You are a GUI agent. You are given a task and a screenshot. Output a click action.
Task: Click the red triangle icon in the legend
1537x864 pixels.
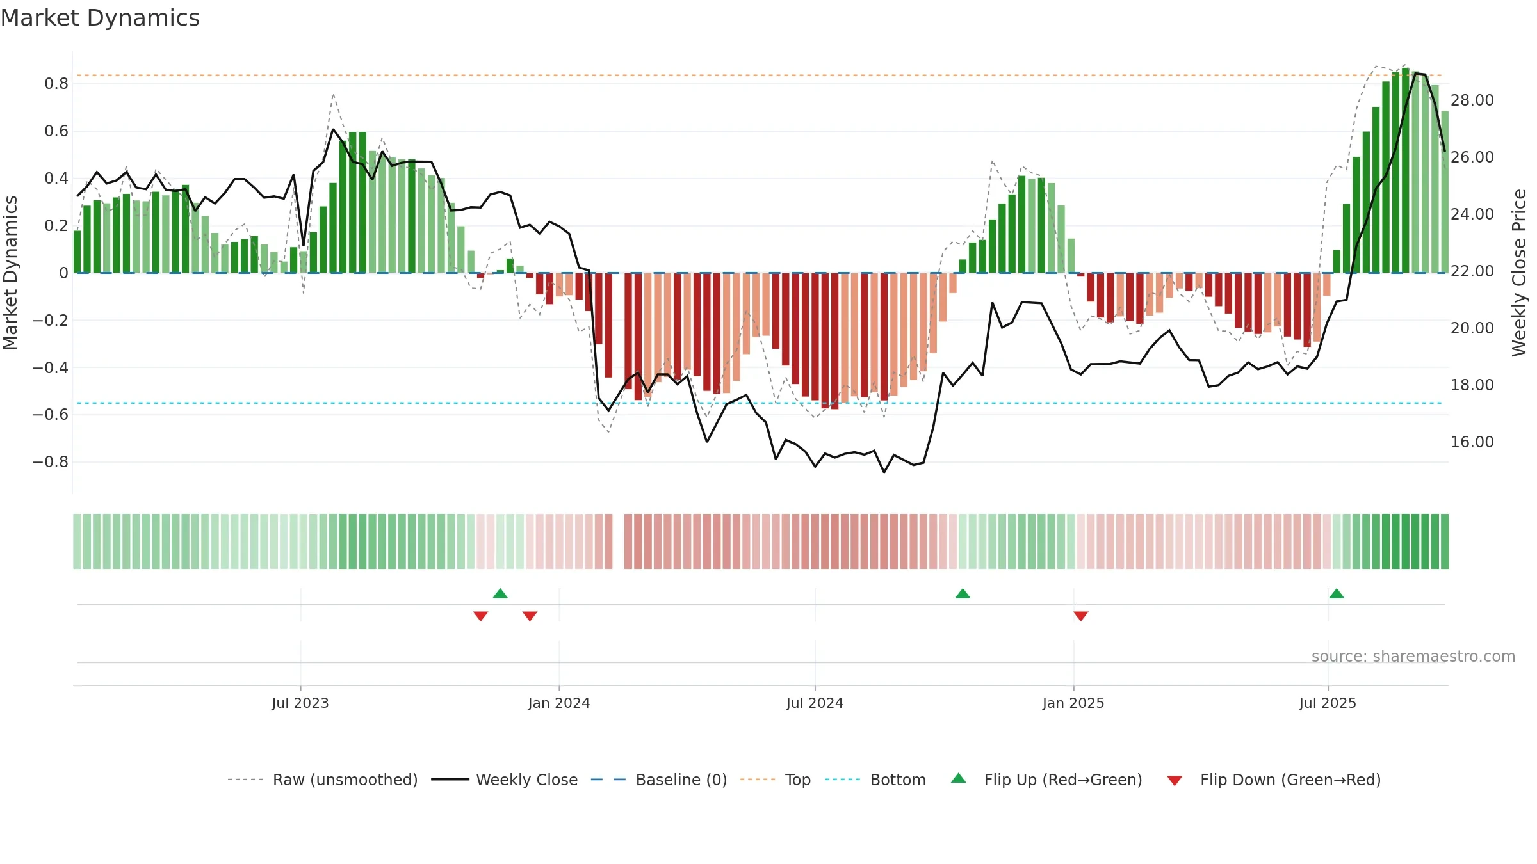[x=1175, y=781]
